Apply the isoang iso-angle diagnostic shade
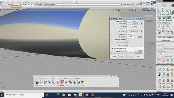Screen dimensions: 174x98 pyautogui.click(x=160, y=76)
